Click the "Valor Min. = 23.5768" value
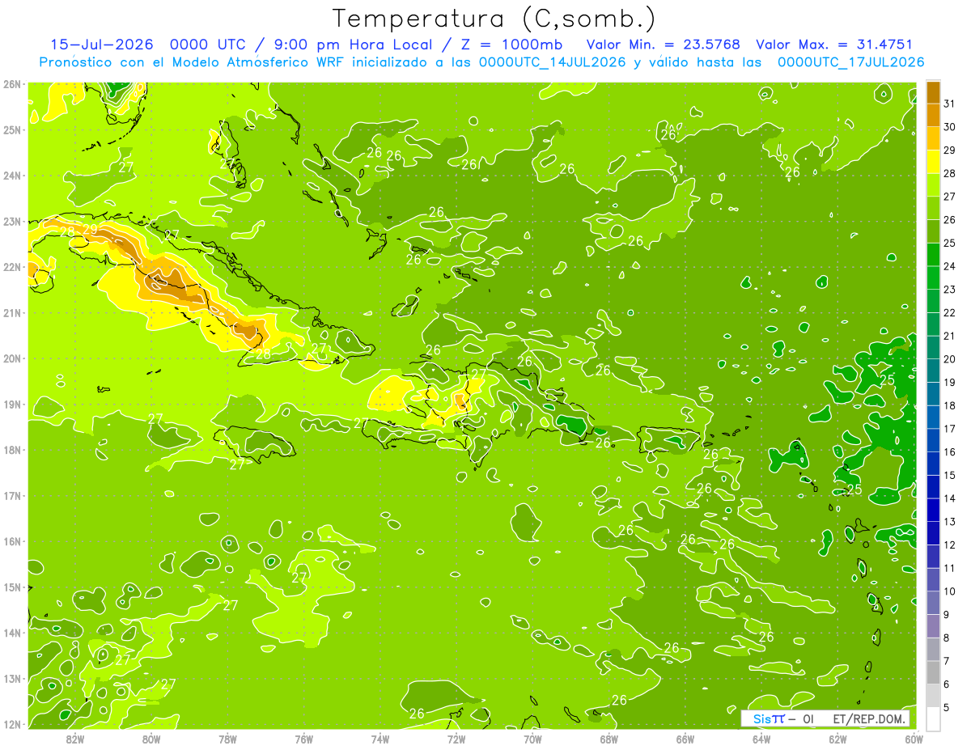 tap(663, 44)
